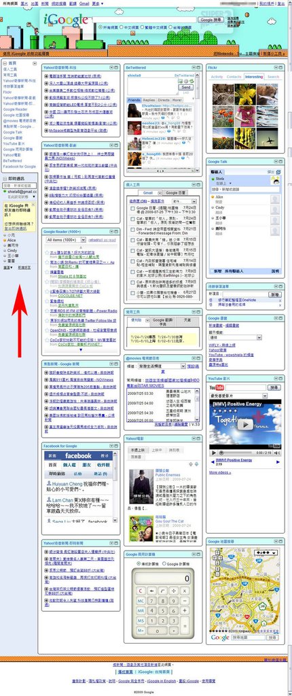Select the Google 計算機 radio option

[164, 563]
